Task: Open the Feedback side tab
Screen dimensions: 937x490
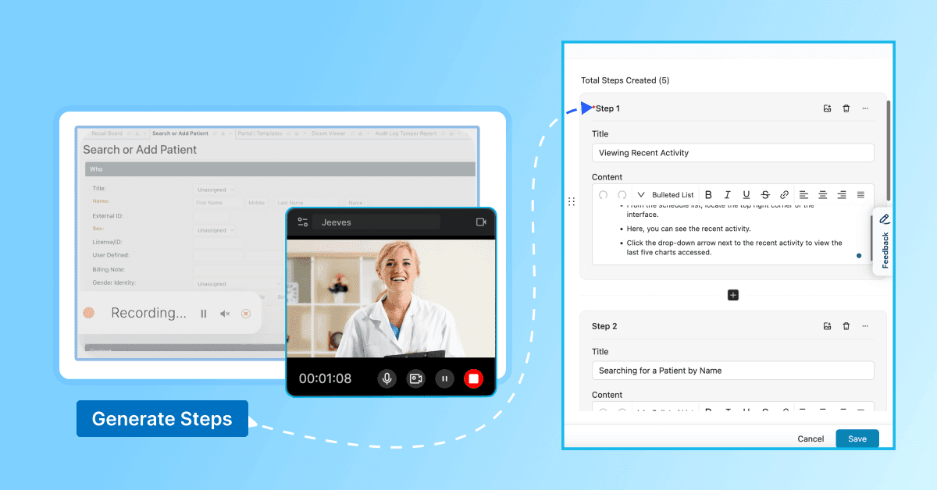Action: pyautogui.click(x=884, y=240)
